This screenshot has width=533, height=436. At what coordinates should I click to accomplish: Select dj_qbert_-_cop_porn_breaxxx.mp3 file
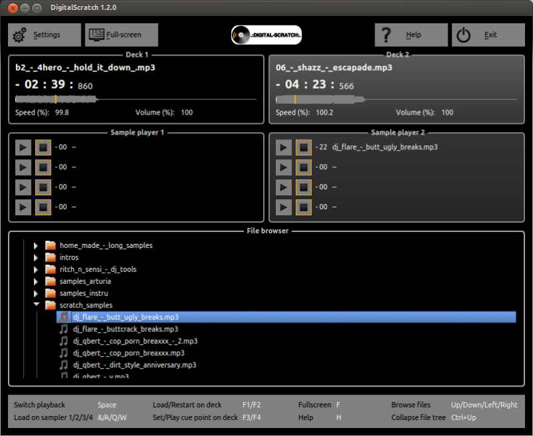point(129,353)
